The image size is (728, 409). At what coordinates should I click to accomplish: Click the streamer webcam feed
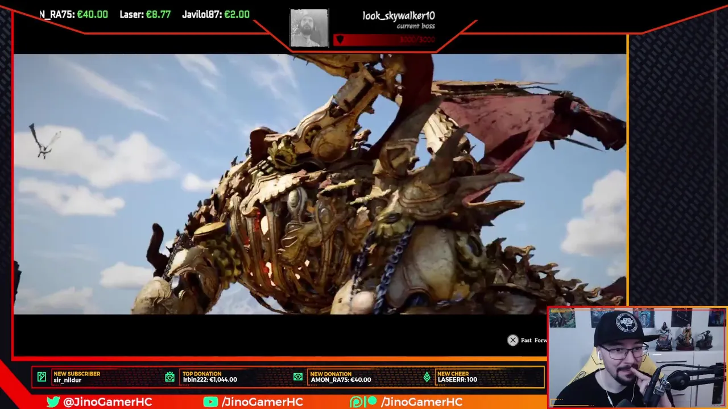click(x=638, y=357)
